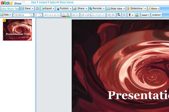169x112 pixels.
Task: Click the Import link
Action: [x=43, y=2]
